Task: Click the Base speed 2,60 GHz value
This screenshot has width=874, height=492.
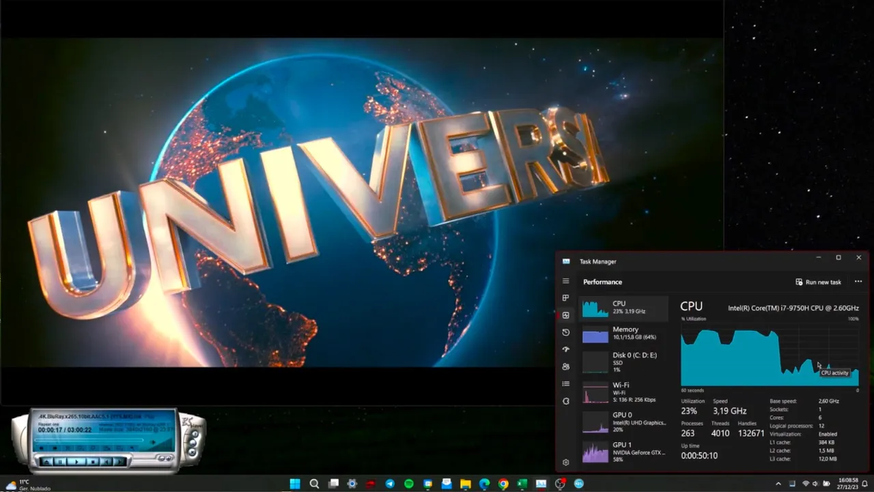Action: click(829, 401)
